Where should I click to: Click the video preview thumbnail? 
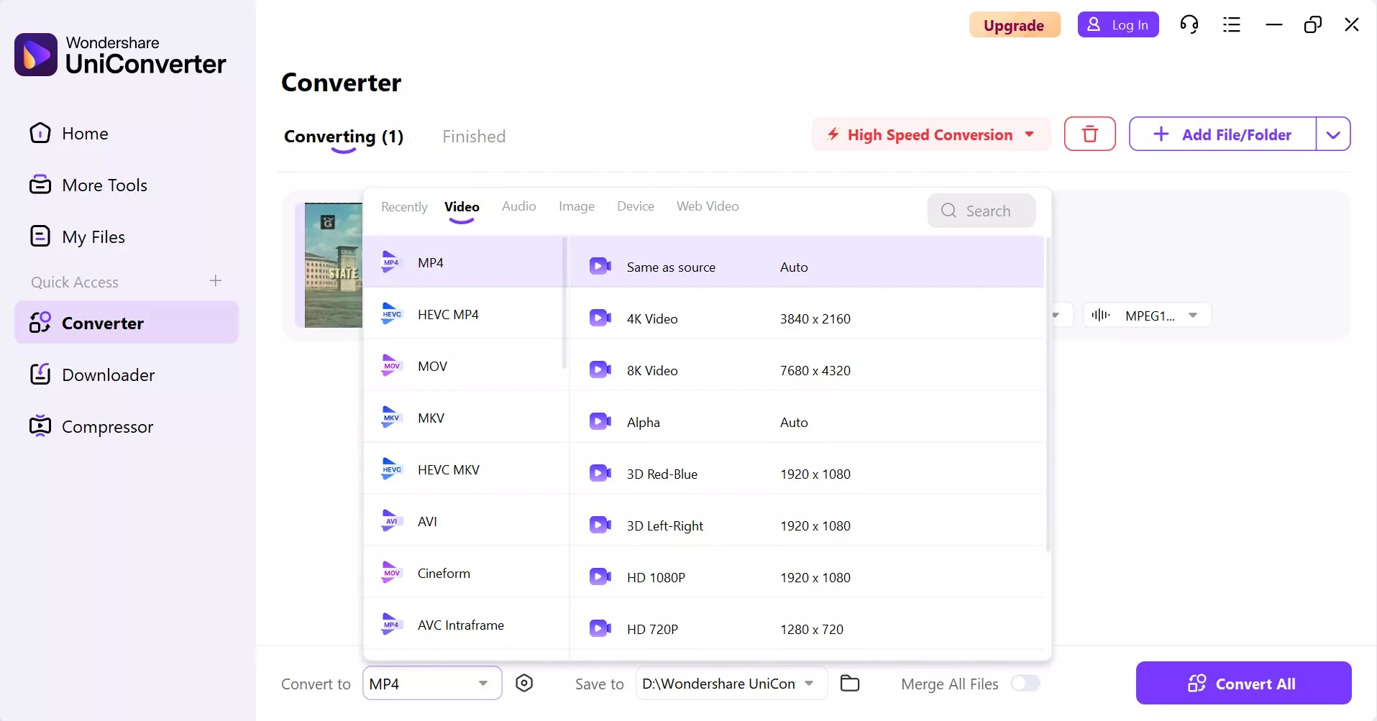332,265
